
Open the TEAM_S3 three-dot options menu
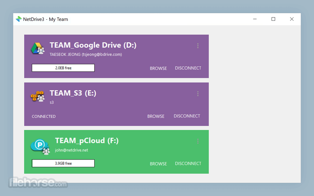click(x=198, y=94)
